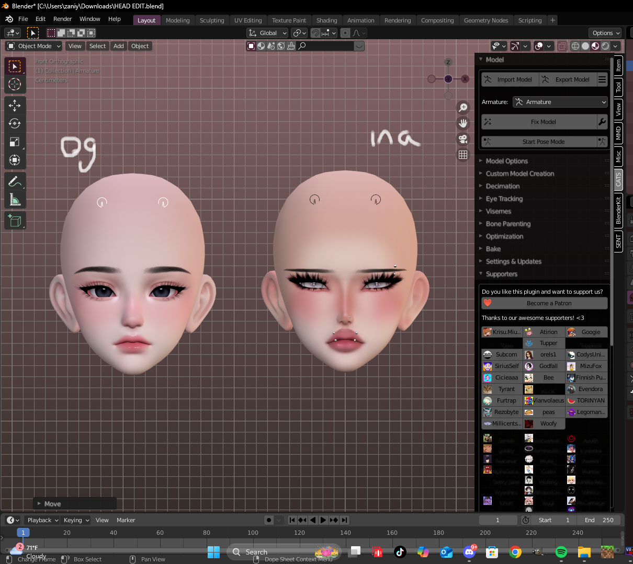Toggle auto keying record button
This screenshot has height=564, width=633.
pos(269,520)
